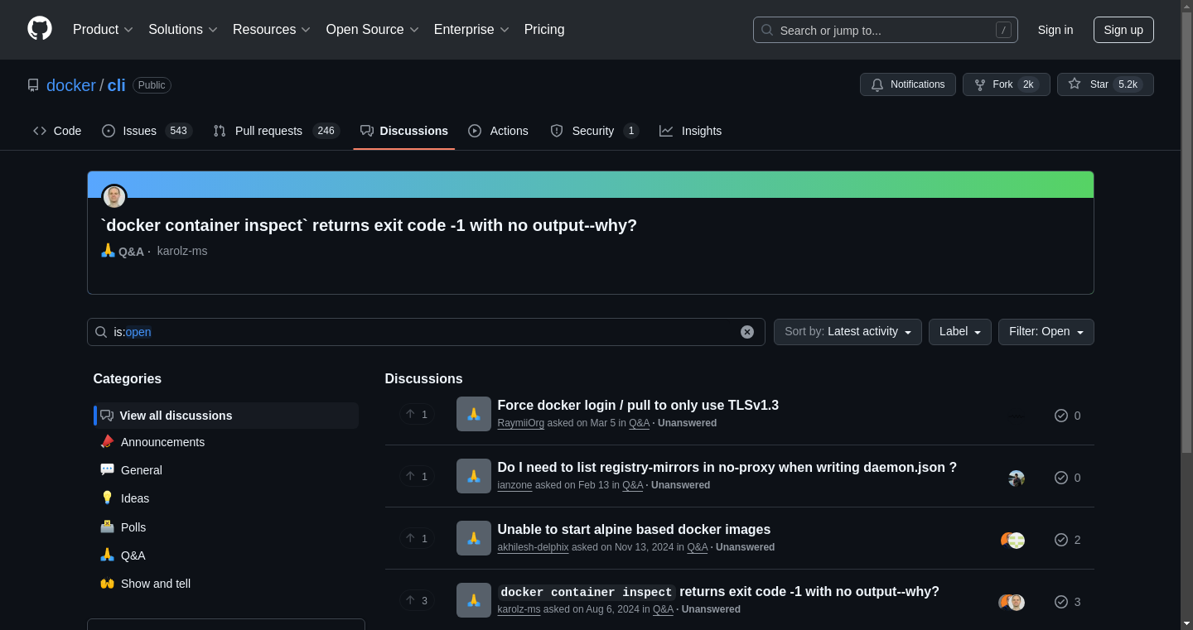Image resolution: width=1193 pixels, height=630 pixels.
Task: Click comment count icon on TLSv1.3 row
Action: pyautogui.click(x=1061, y=416)
